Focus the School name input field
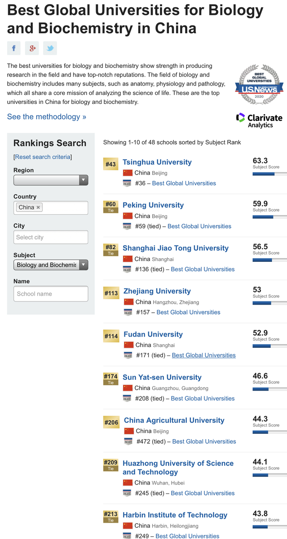This screenshot has height=539, width=287. point(51,294)
